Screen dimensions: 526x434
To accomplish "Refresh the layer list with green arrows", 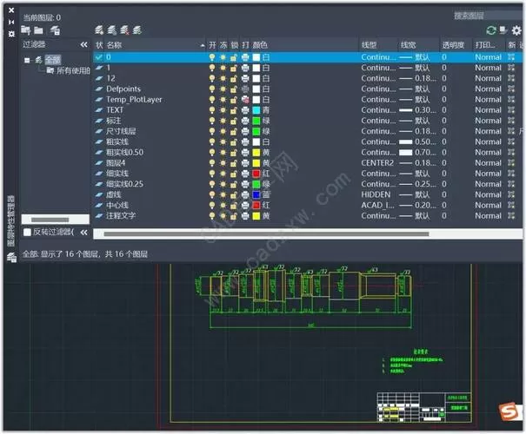I will (x=490, y=30).
